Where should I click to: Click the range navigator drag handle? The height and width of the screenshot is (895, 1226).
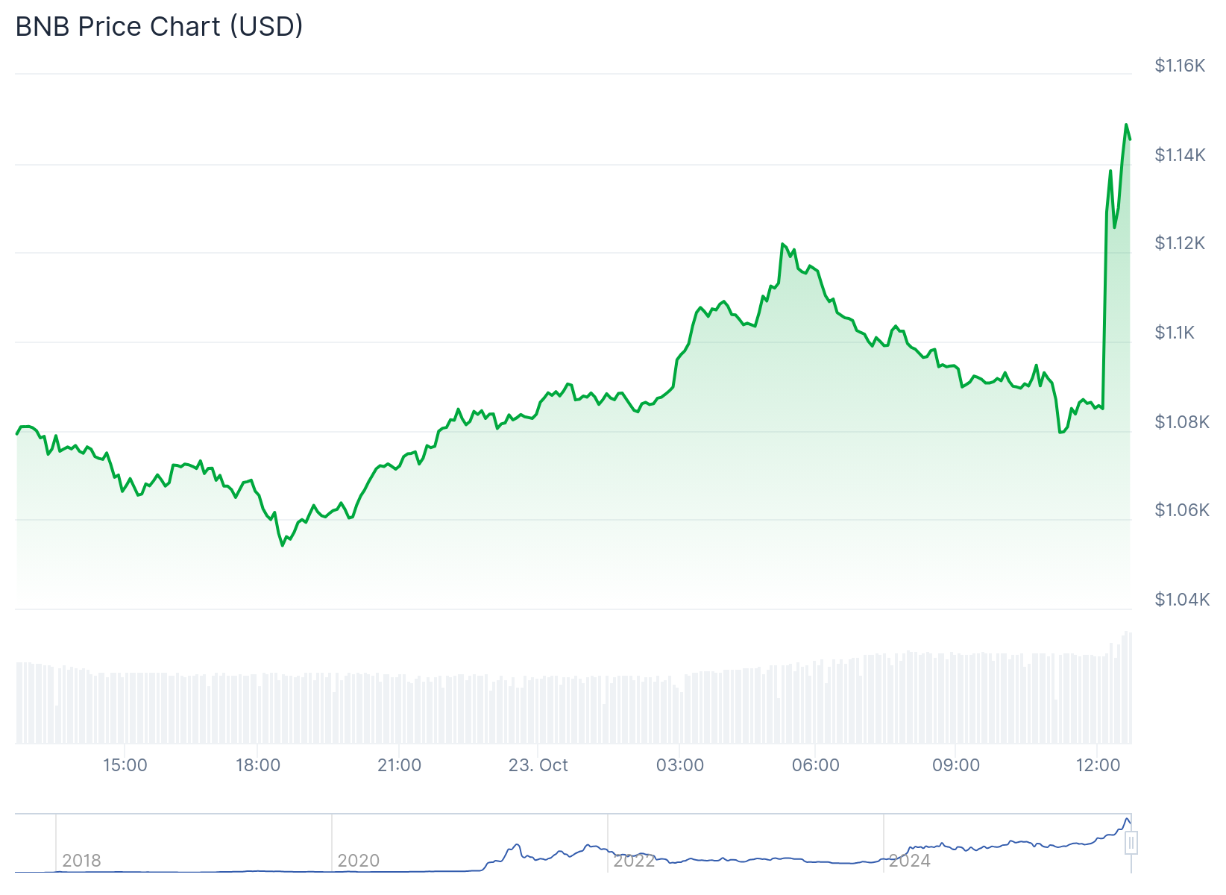(x=1131, y=844)
